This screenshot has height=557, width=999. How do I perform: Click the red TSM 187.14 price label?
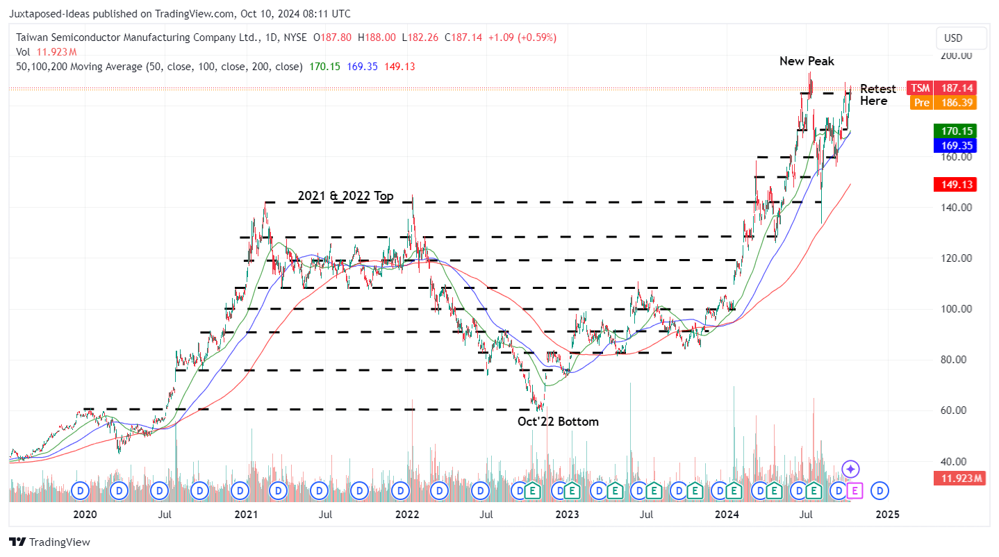click(941, 88)
